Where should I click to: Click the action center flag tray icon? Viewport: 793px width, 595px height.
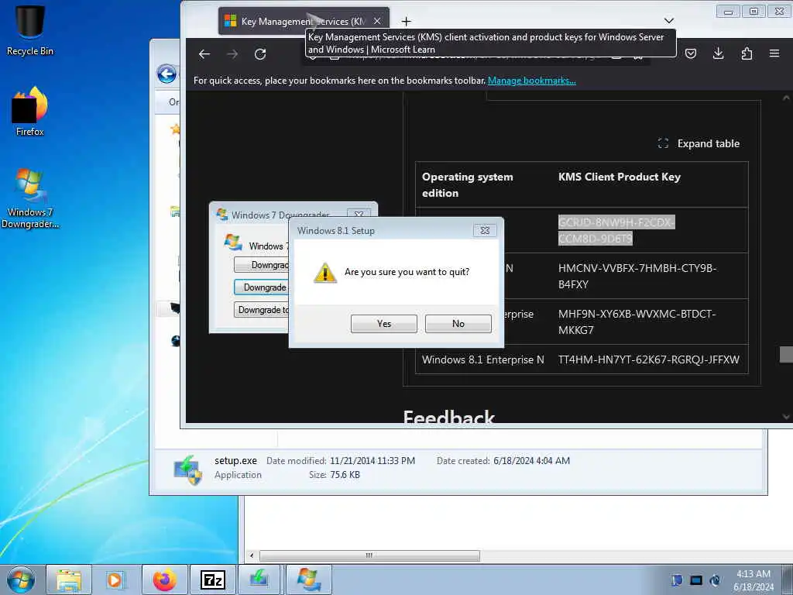[x=677, y=580]
